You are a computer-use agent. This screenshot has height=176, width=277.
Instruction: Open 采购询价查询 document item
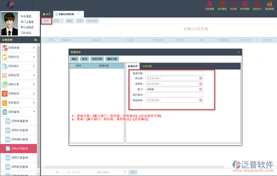(19, 139)
